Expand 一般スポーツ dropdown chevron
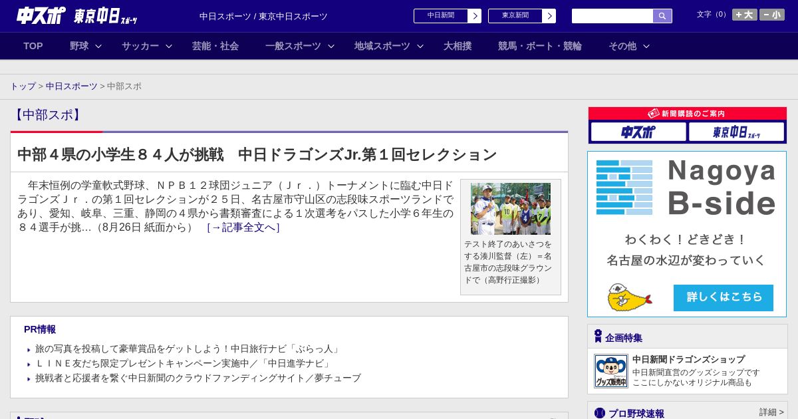This screenshot has height=419, width=798. point(331,46)
